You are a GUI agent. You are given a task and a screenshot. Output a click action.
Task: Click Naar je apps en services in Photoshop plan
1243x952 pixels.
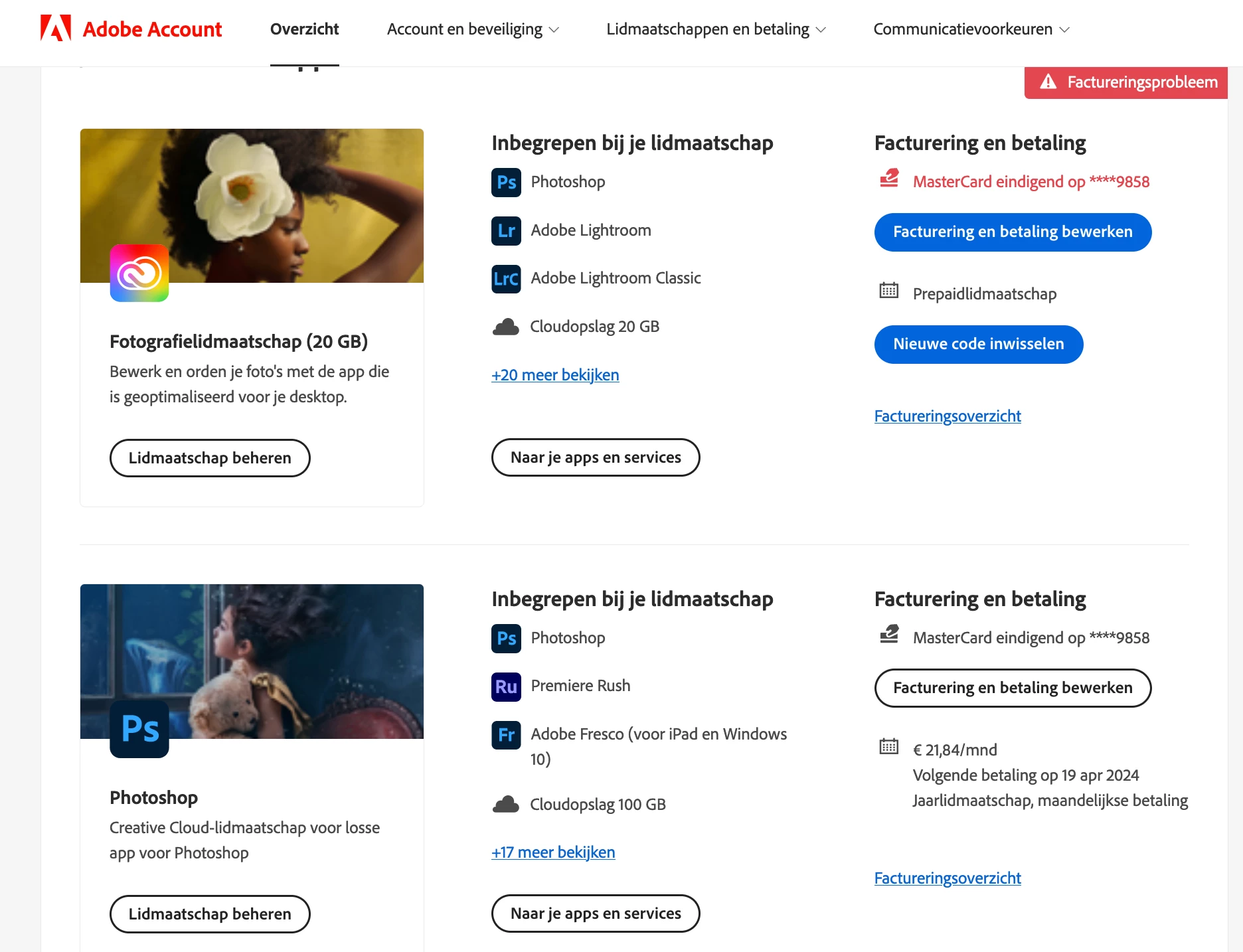coord(596,913)
